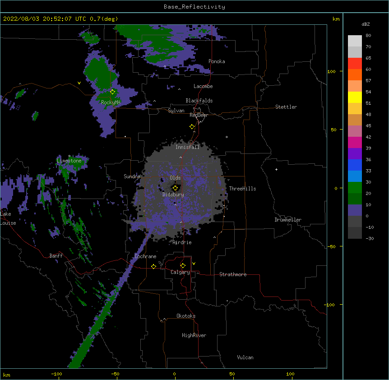389x380 pixels.
Task: Click the -50 tick label on the bottom axis
Action: click(115, 374)
